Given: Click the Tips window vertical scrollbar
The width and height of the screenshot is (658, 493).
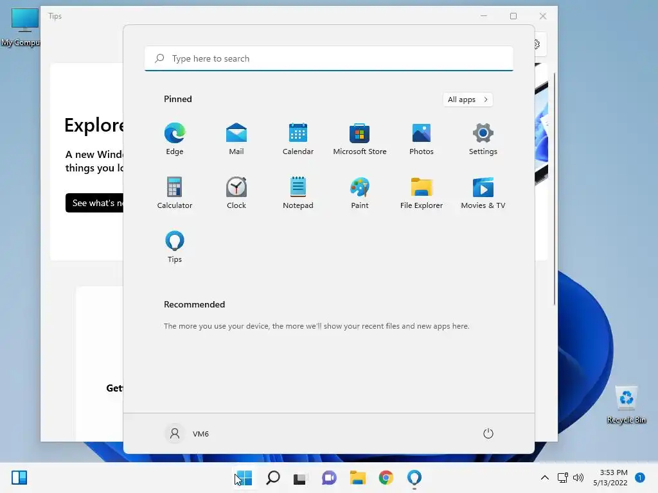Looking at the screenshot, I should coord(555,189).
